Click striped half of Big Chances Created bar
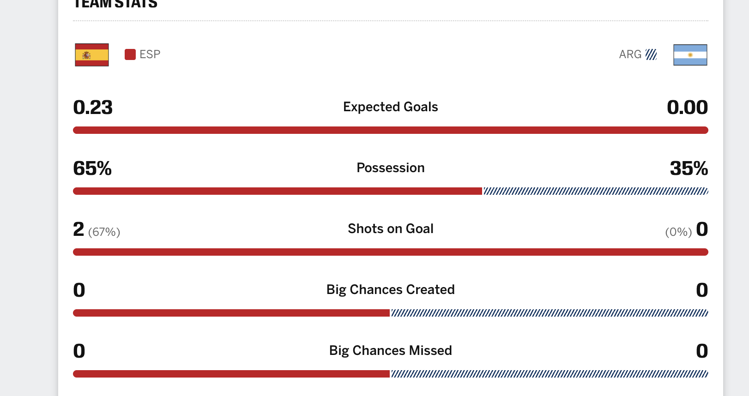Viewport: 749px width, 396px height. pos(550,313)
